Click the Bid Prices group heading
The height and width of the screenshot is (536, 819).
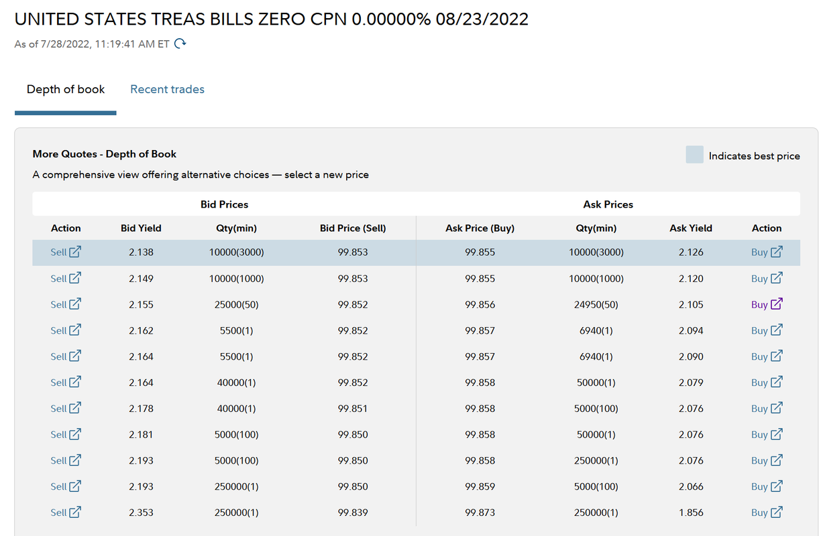[x=225, y=204]
